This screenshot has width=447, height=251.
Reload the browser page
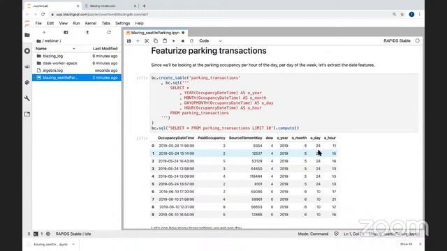(43, 14)
